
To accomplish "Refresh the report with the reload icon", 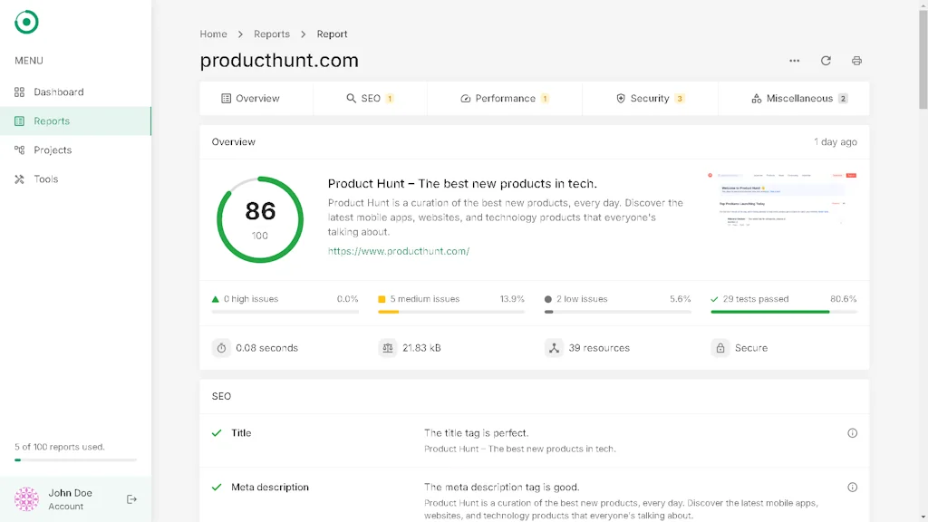I will point(826,61).
